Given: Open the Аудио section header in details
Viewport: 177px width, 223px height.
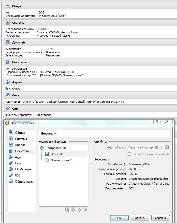Looking at the screenshot, I should coord(90,82).
